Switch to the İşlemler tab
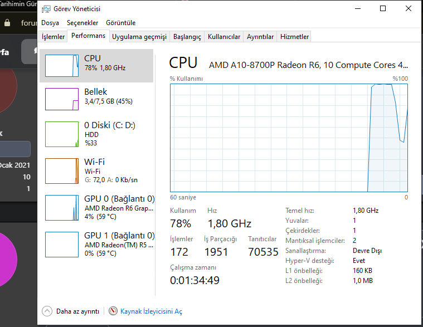 54,37
